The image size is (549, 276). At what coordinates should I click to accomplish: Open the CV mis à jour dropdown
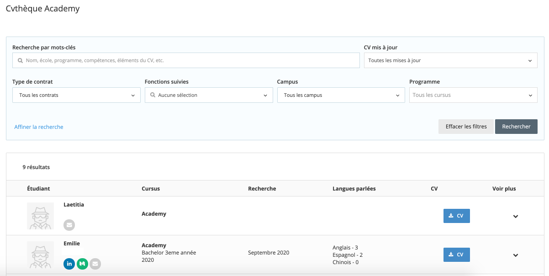[x=450, y=60]
